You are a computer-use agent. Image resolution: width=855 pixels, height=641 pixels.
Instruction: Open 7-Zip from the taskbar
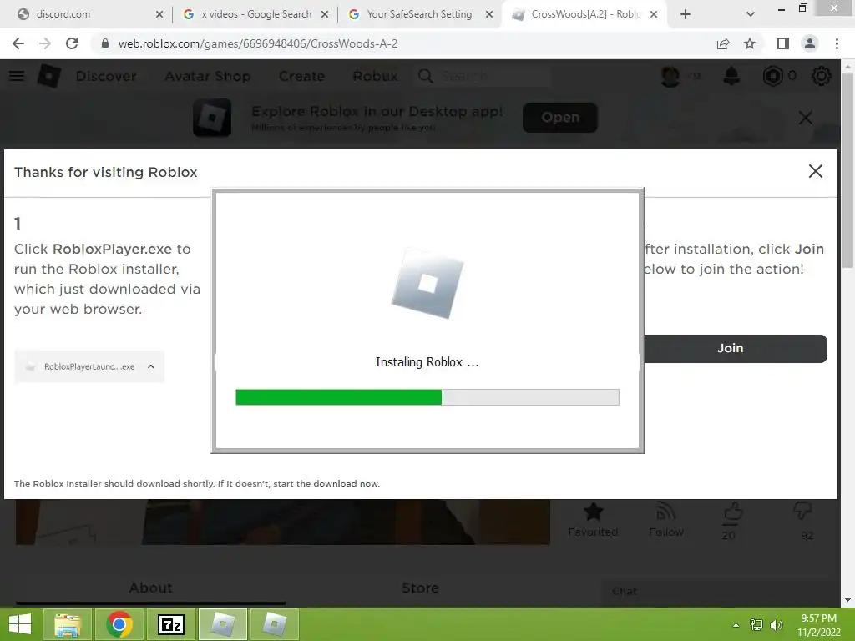[170, 624]
